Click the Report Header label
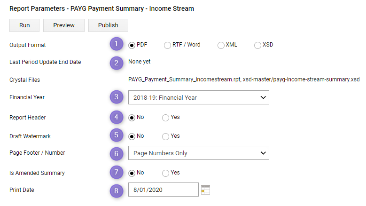 [x=28, y=118]
